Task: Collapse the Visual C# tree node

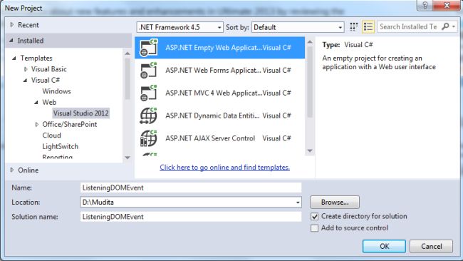Action: [25, 80]
